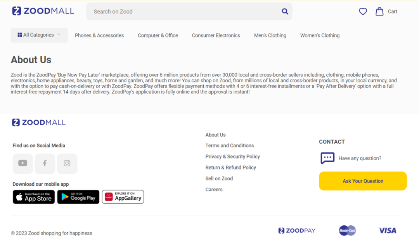Get the app on Google Play badge

coord(78,197)
